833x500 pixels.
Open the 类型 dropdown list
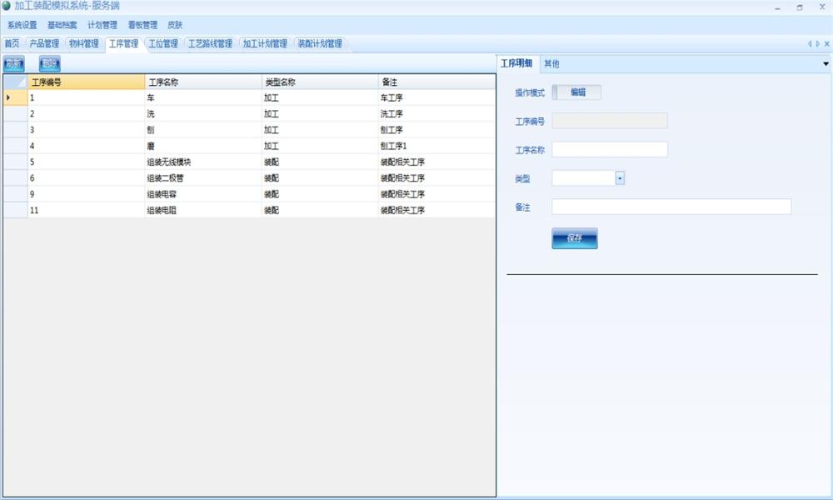[x=620, y=177]
